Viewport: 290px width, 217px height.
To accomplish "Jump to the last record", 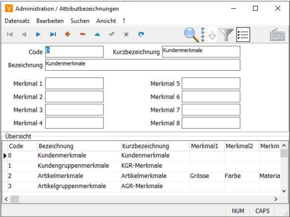I will coord(53,34).
